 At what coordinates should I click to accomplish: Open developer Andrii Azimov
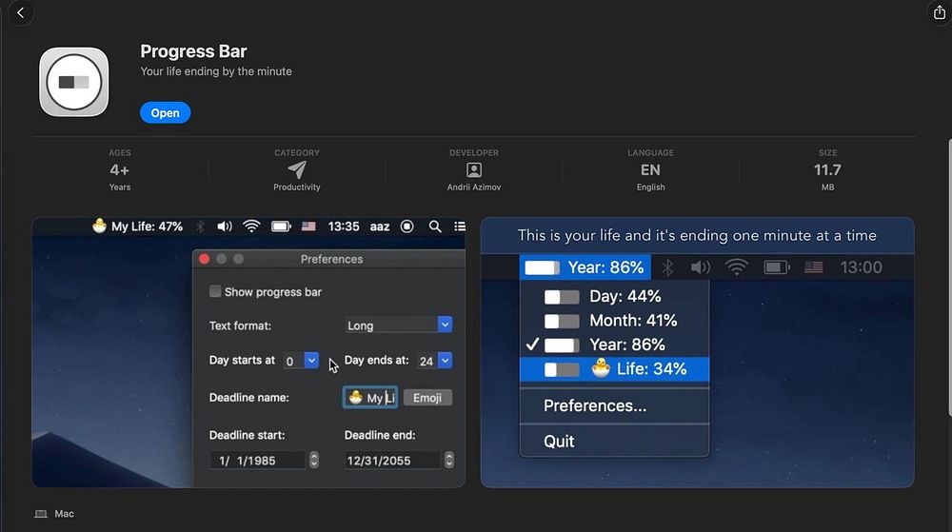pos(474,187)
